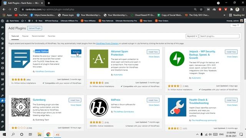Open the bbPress plugin title link
246x138 pixels.
pyautogui.click(x=116, y=100)
